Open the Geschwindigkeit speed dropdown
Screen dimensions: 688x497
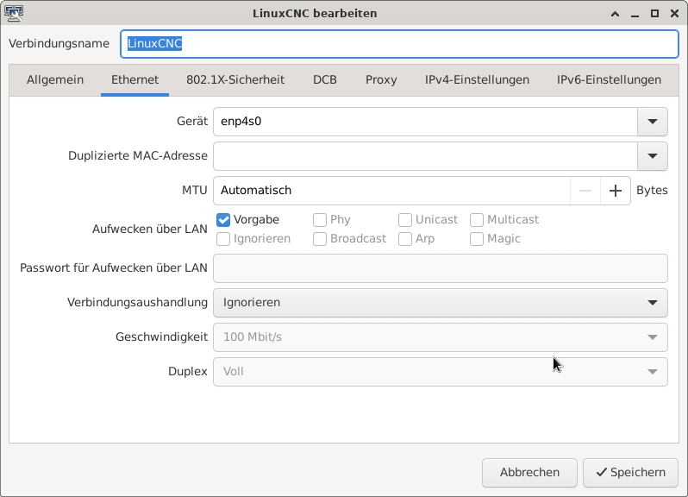pos(440,337)
